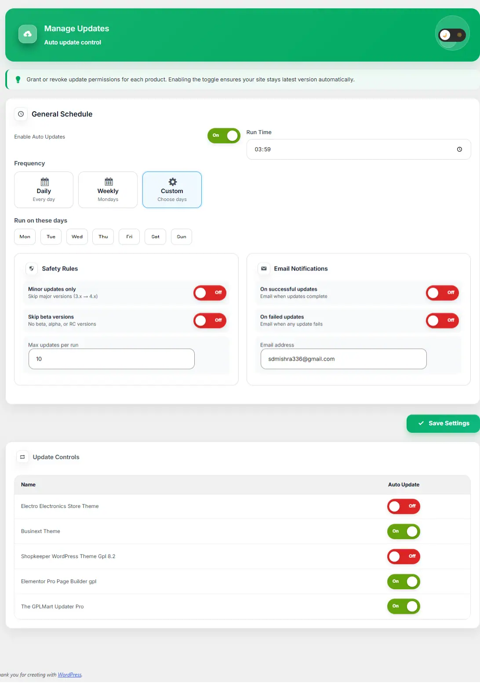Edit the Run Time field showing 03:59
Viewport: 480px width, 683px height.
pos(359,150)
